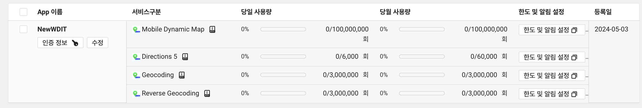Image resolution: width=642 pixels, height=108 pixels.
Task: Check the NewWDIT app row checkbox
Action: pyautogui.click(x=23, y=29)
